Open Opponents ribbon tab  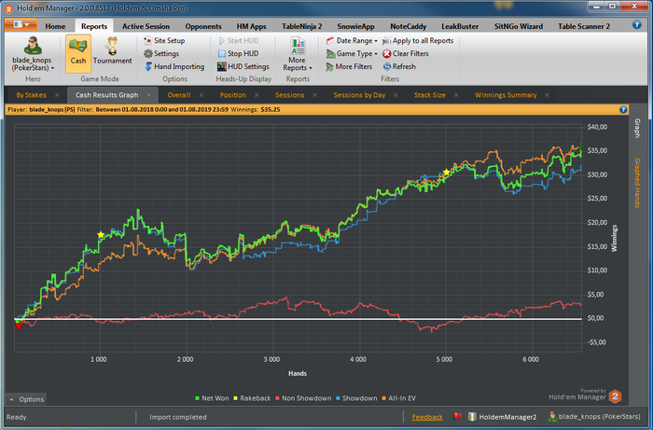[x=203, y=26]
